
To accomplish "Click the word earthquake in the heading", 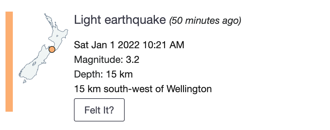I will [x=135, y=20].
